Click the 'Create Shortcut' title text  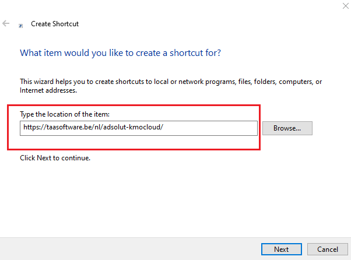click(x=55, y=24)
